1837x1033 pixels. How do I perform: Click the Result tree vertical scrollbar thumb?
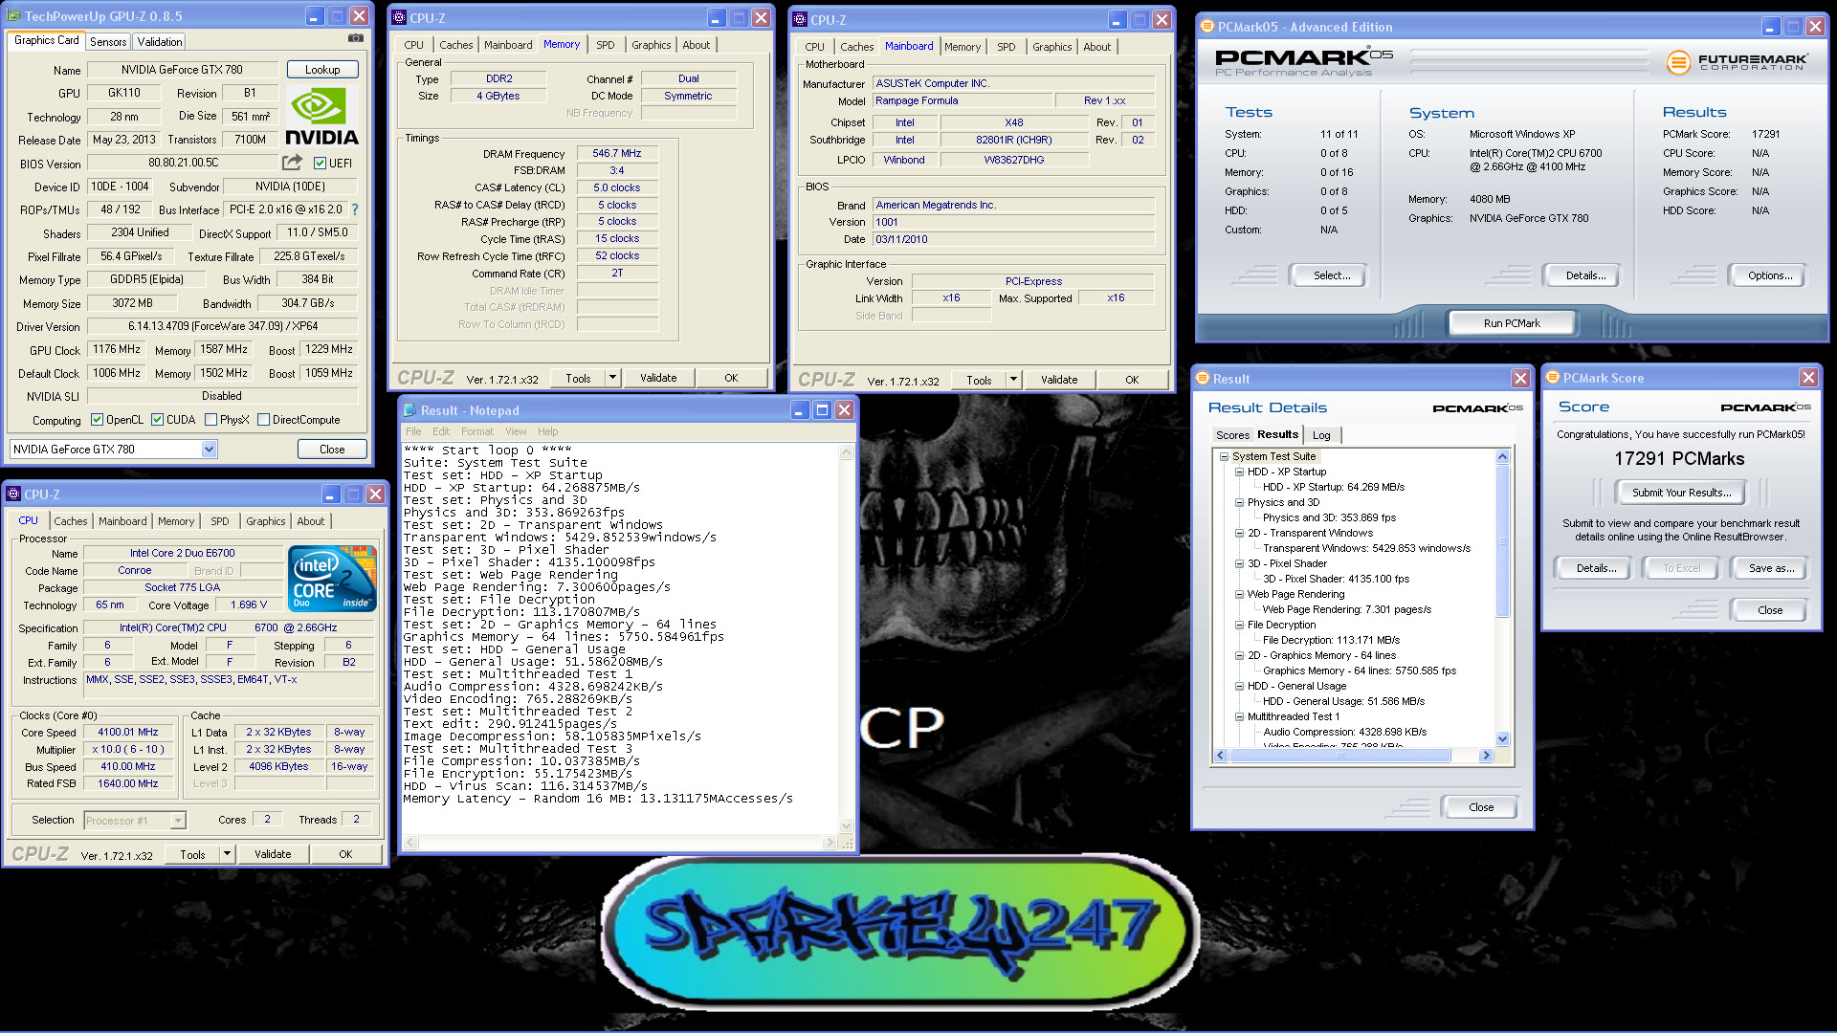click(1502, 542)
